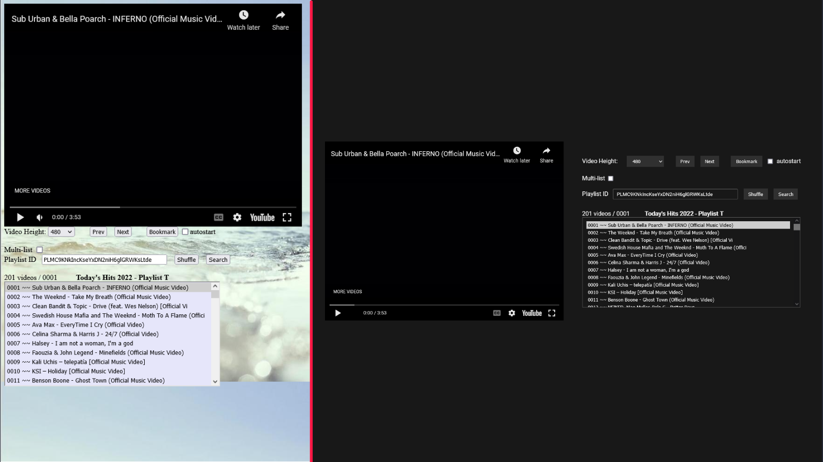Click Prev button in left panel
Viewport: 823px width, 462px height.
(98, 232)
